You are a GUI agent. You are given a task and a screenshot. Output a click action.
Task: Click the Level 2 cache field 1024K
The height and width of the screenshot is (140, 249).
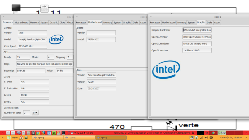(x=34, y=95)
